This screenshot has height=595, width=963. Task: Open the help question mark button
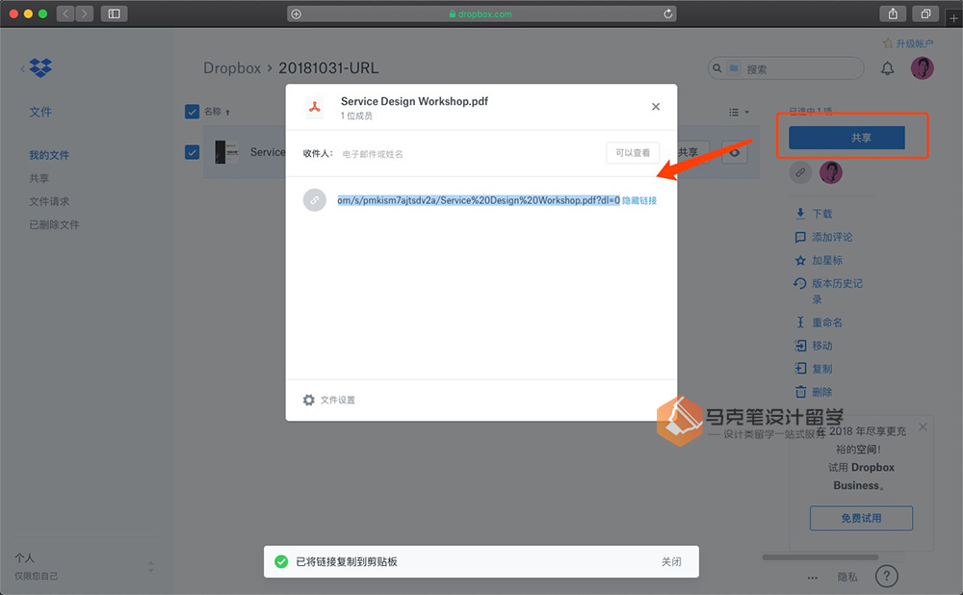[x=886, y=577]
